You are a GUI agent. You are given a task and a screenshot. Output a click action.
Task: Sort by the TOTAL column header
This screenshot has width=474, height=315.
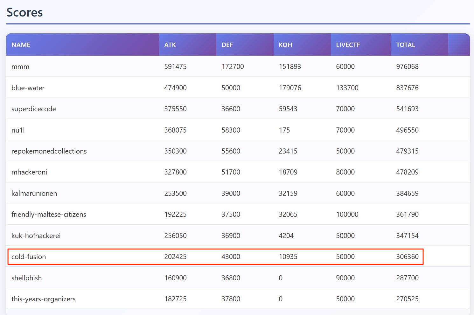click(x=406, y=45)
